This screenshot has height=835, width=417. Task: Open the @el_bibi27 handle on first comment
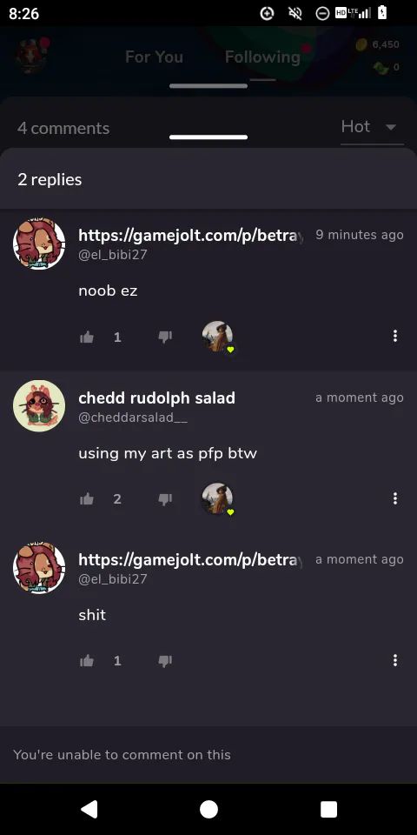click(113, 255)
